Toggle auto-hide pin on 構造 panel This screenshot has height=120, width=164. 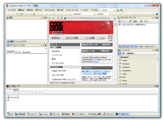(44, 18)
